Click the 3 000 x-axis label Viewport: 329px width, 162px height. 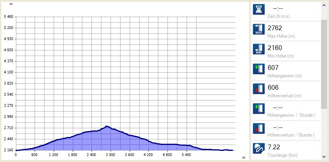pyautogui.click(x=110, y=155)
